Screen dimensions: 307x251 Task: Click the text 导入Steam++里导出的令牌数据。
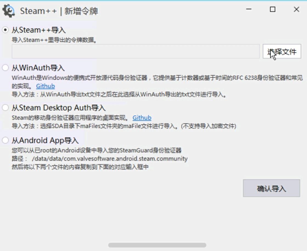coord(54,40)
